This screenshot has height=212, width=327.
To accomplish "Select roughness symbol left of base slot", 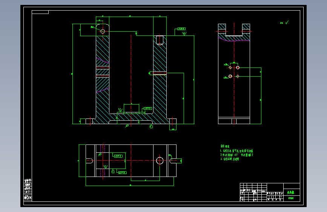I will tap(120, 110).
